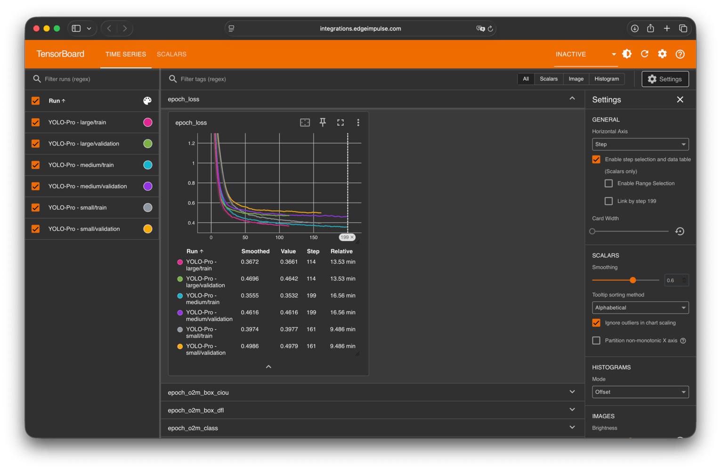Image resolution: width=721 pixels, height=471 pixels.
Task: Expand epoch_o2m_box_dfl section
Action: tap(572, 410)
